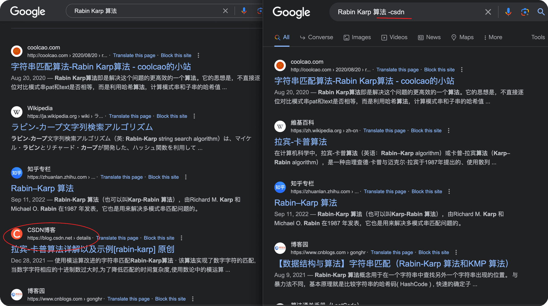Viewport: 548px width, 306px height.
Task: Block ja.wikipedia site in left window
Action: pyautogui.click(x=172, y=116)
